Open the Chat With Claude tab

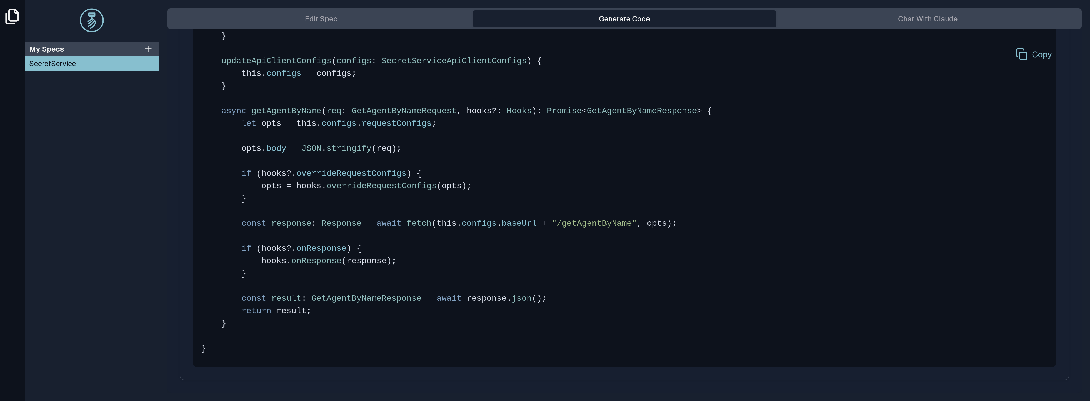click(x=927, y=19)
